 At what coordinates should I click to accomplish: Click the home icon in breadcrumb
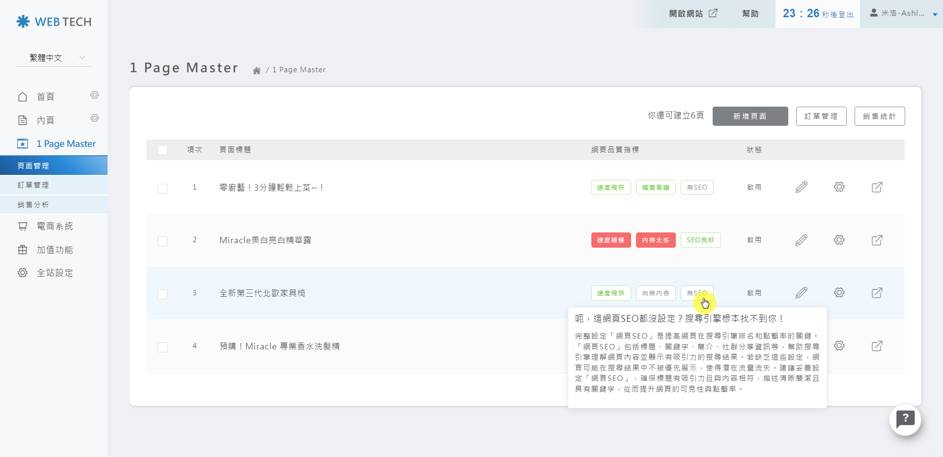256,70
